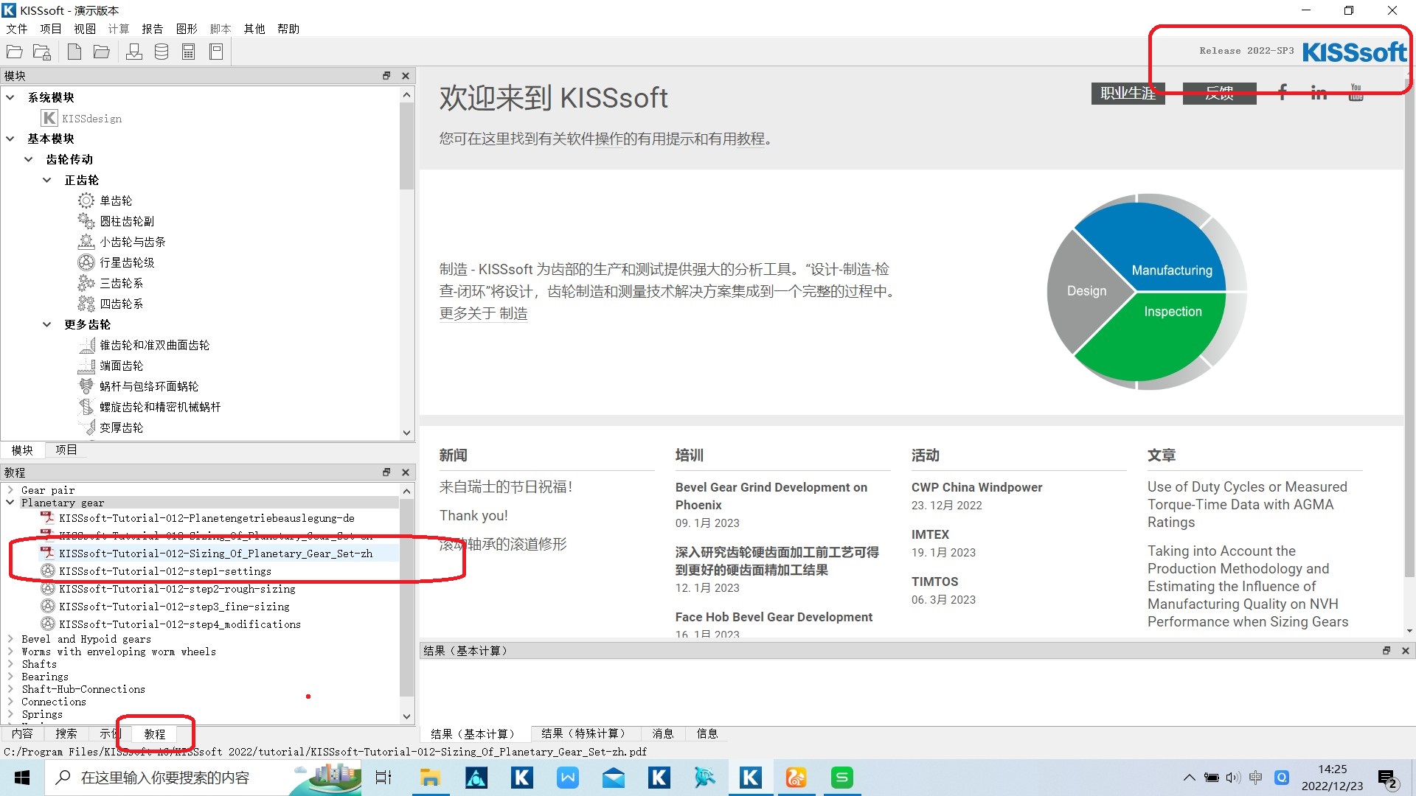Click the notebook toolbar icon
Image resolution: width=1416 pixels, height=796 pixels.
click(x=216, y=52)
